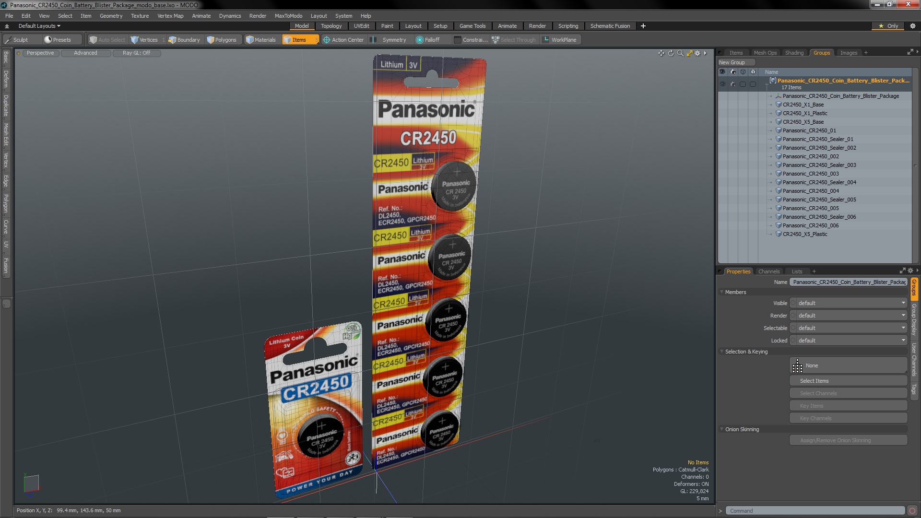
Task: Click the viewport axis gizmo cube
Action: tap(31, 483)
